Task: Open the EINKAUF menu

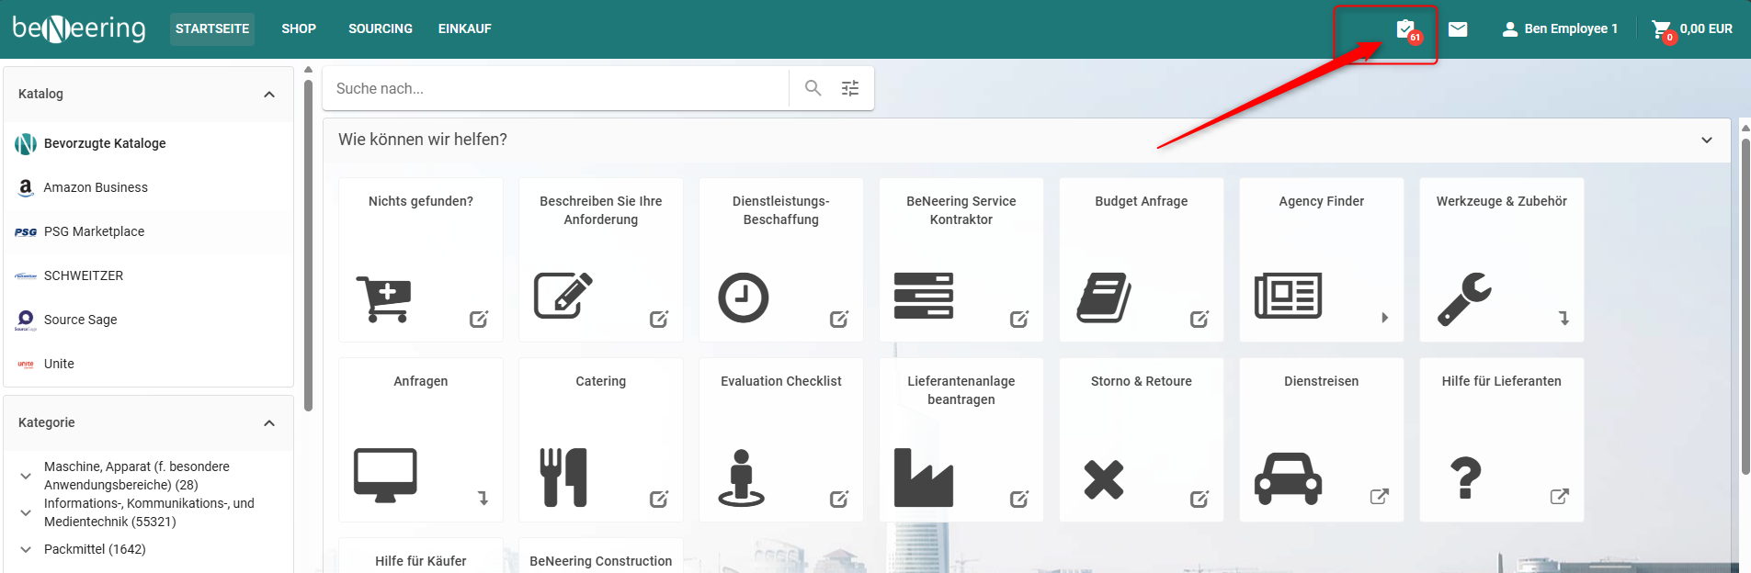Action: pyautogui.click(x=465, y=28)
